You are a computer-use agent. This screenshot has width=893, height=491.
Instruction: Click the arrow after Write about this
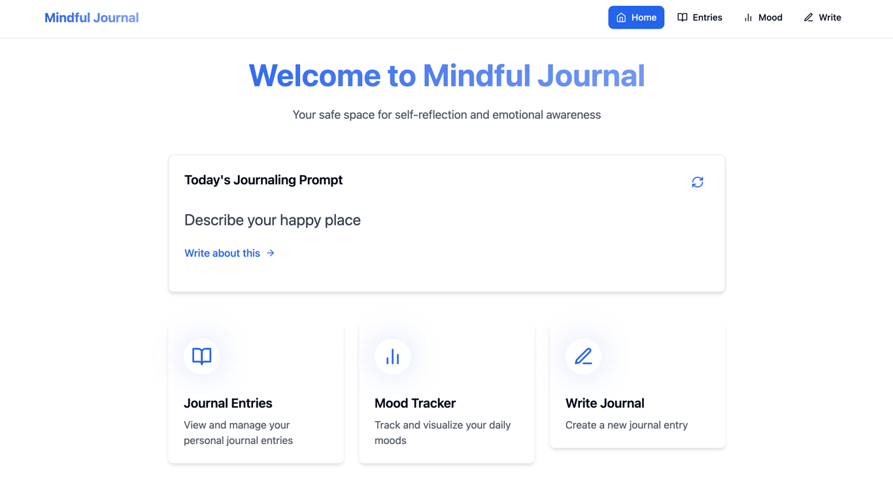click(270, 253)
